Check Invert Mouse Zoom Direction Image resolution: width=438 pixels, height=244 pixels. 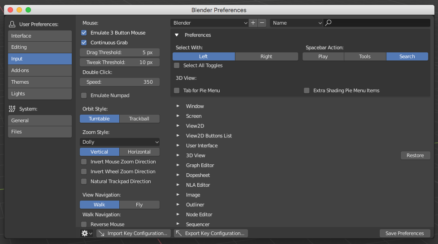[84, 162]
